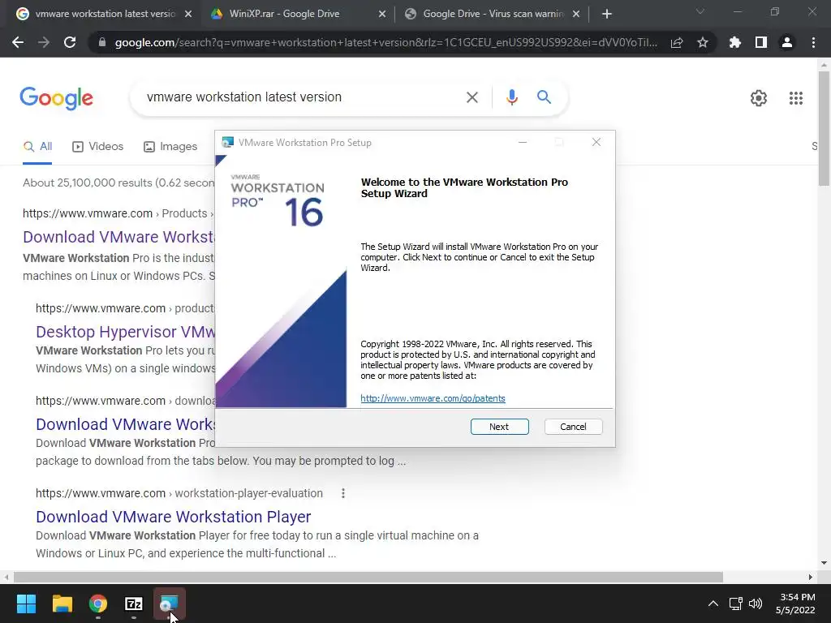Open the clock showing 3:54 PM
Viewport: 831px width, 623px height.
(x=795, y=604)
